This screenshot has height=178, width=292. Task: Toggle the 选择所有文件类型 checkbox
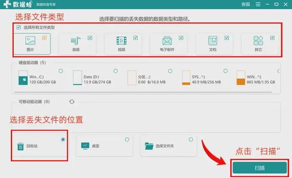pos(18,27)
